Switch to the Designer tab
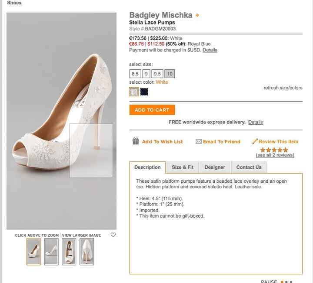This screenshot has height=283, width=313. click(x=215, y=167)
